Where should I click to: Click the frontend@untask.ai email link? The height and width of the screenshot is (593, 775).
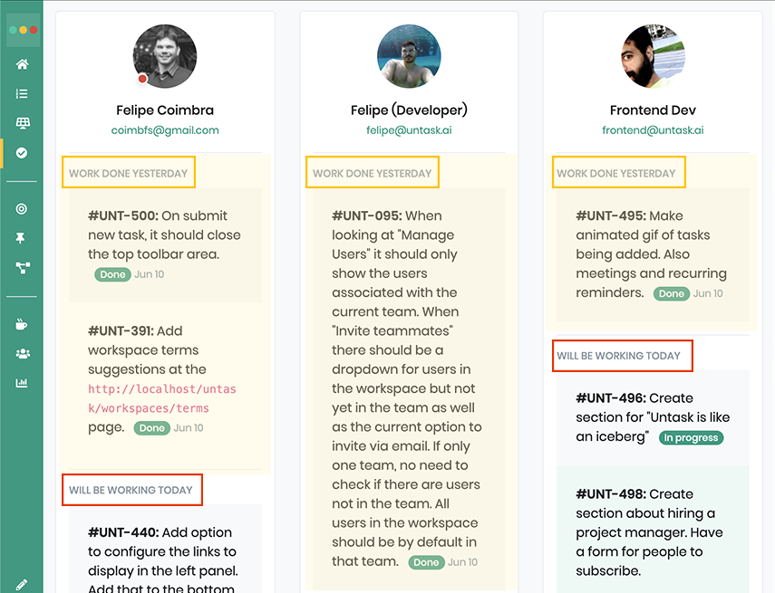click(653, 130)
